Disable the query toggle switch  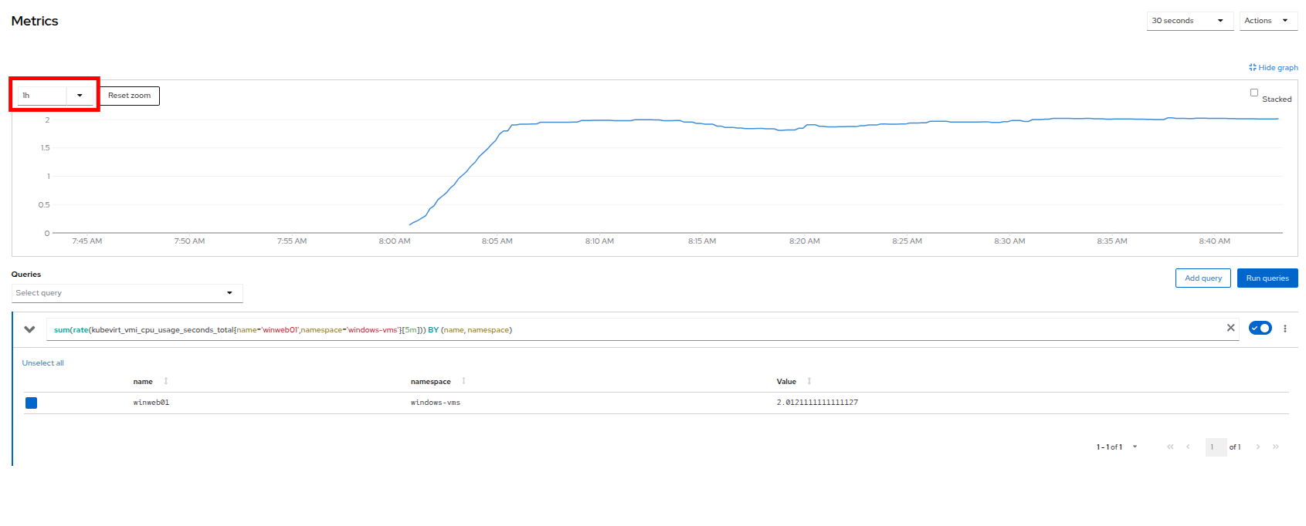(x=1260, y=329)
